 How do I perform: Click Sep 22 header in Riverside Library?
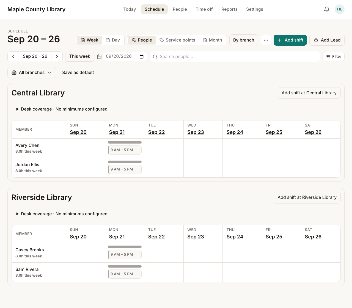[156, 237]
